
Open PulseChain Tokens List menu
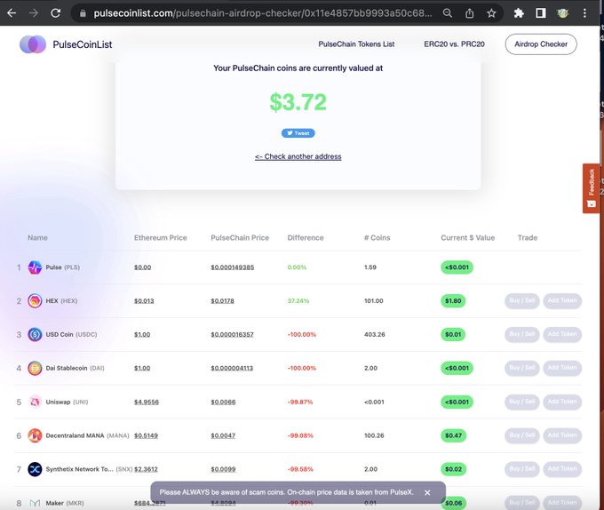(x=356, y=44)
